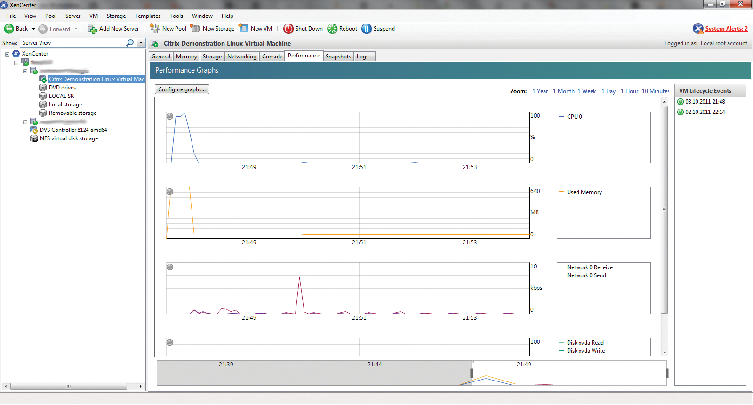753x405 pixels.
Task: Click the Removable storage icon
Action: (x=43, y=113)
